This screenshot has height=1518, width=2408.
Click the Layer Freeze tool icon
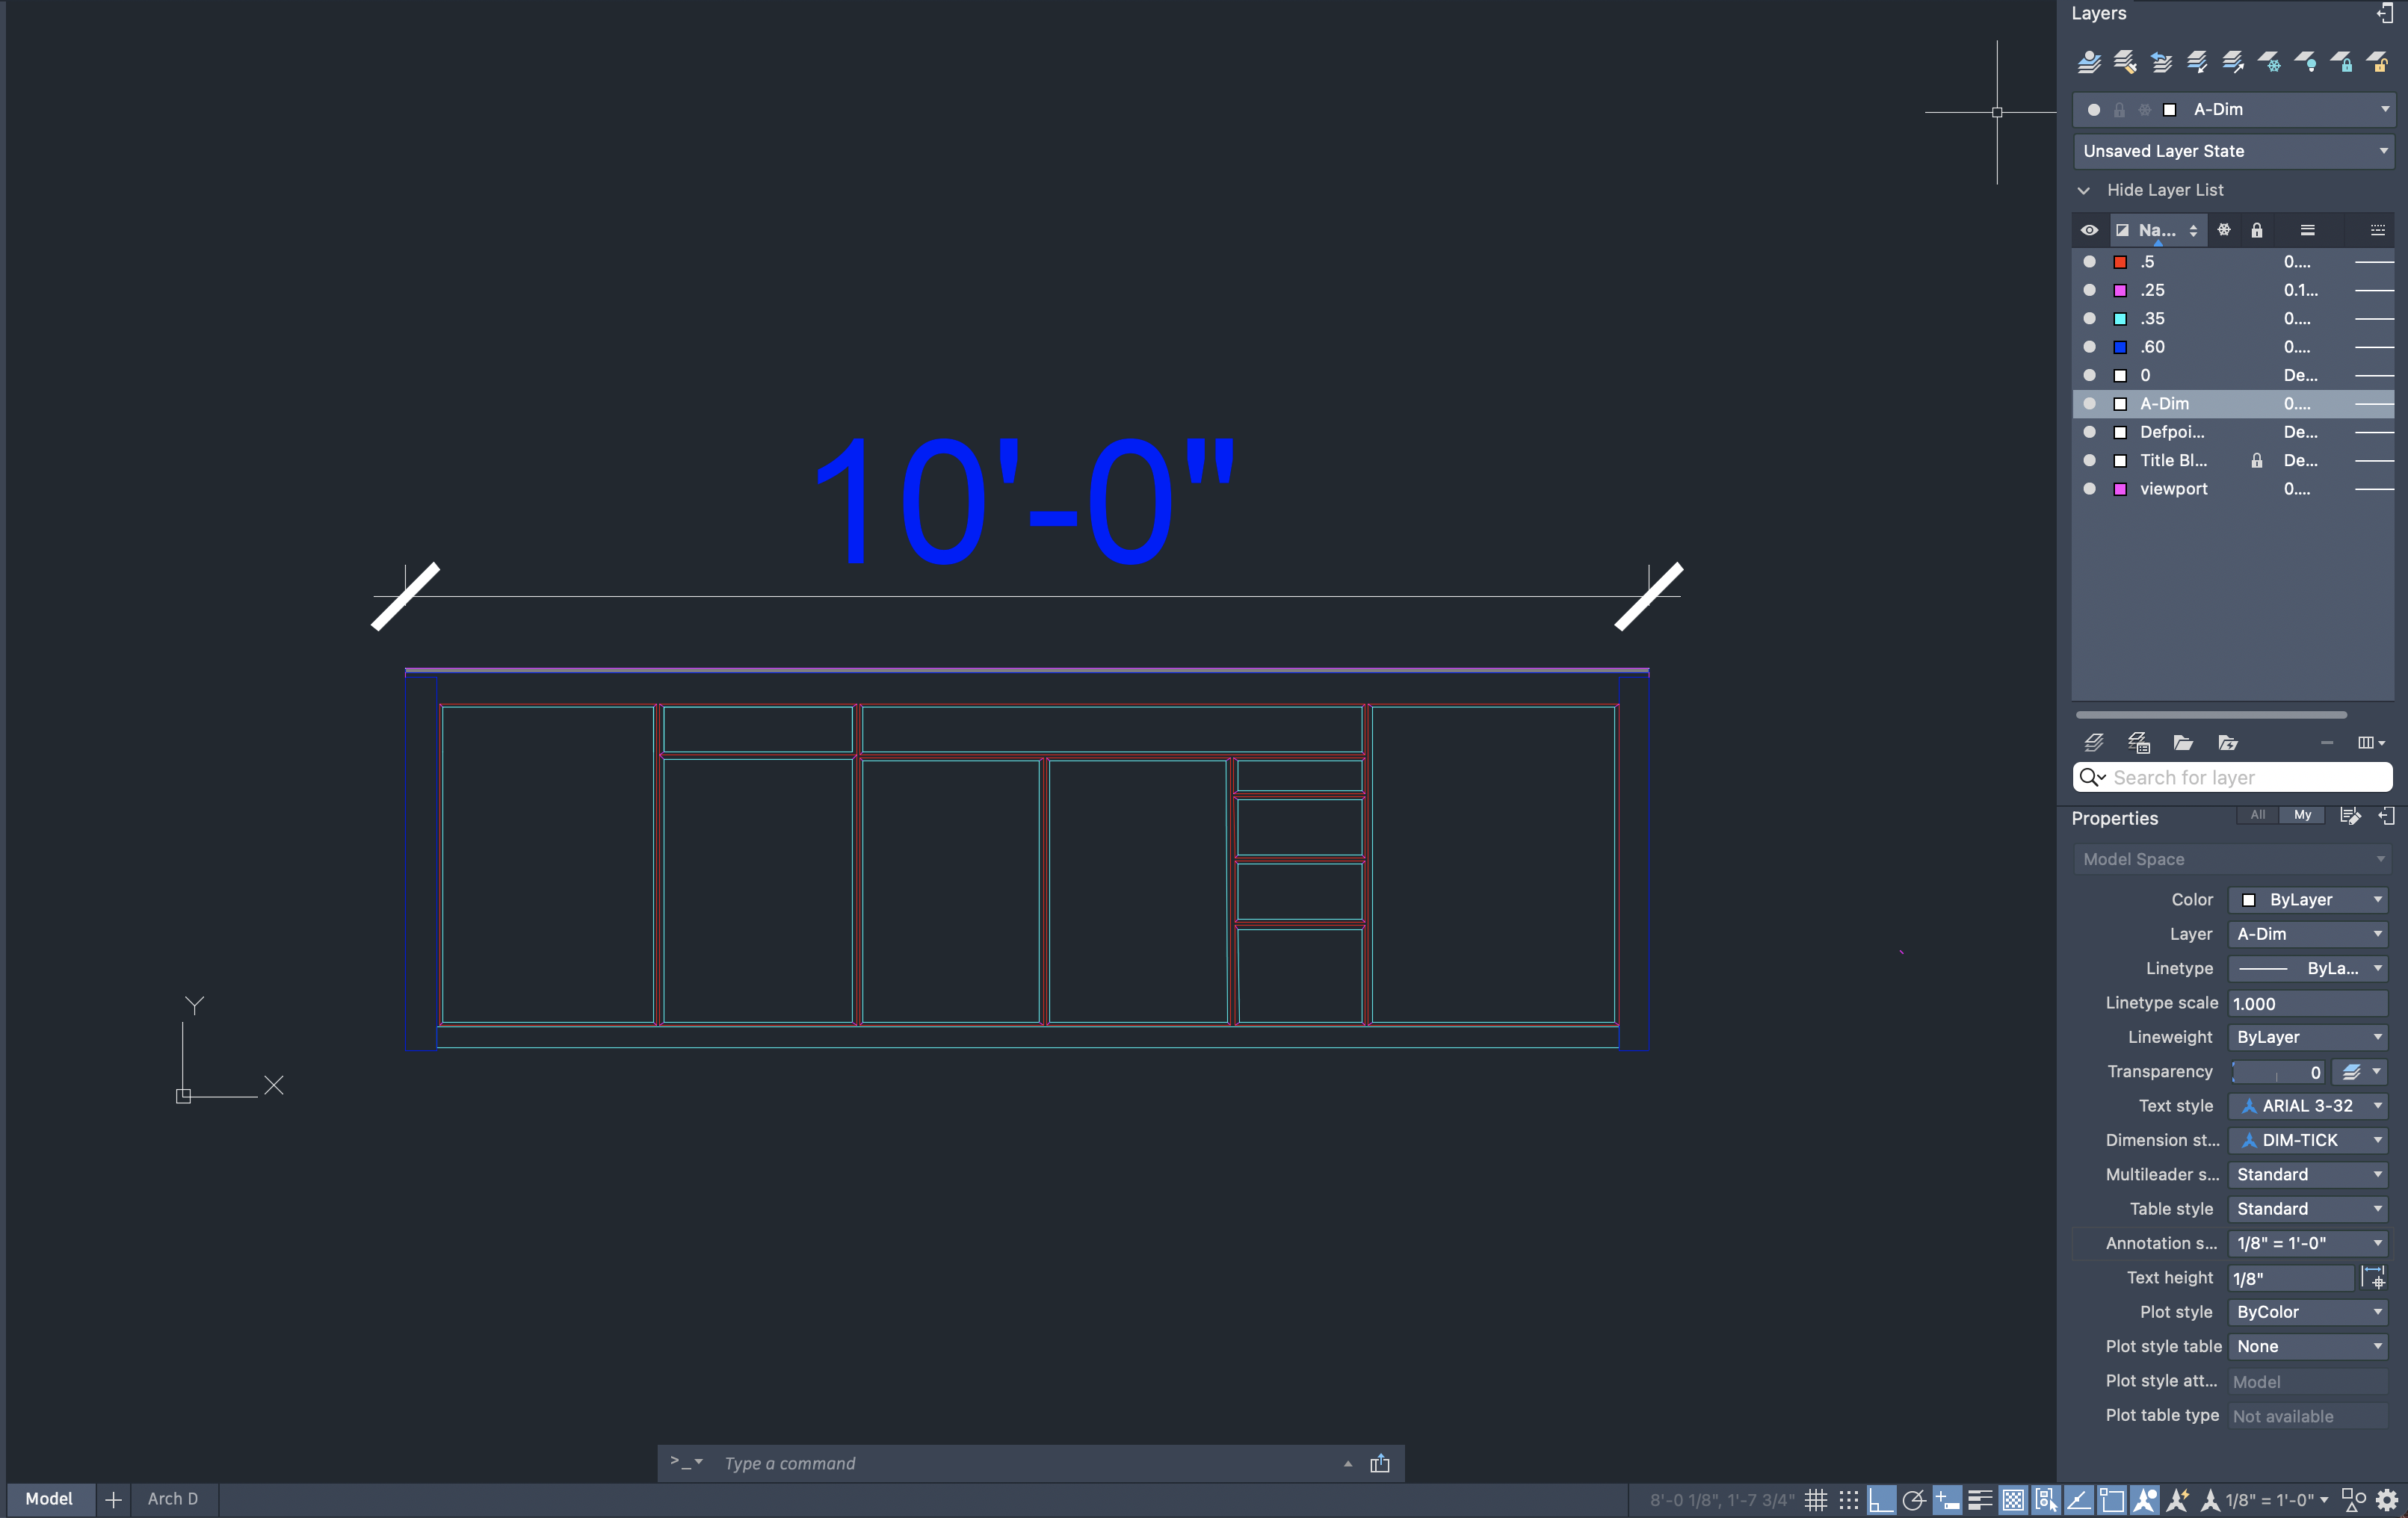(x=2270, y=62)
